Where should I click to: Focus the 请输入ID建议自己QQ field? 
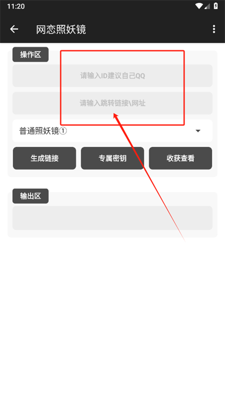112,76
